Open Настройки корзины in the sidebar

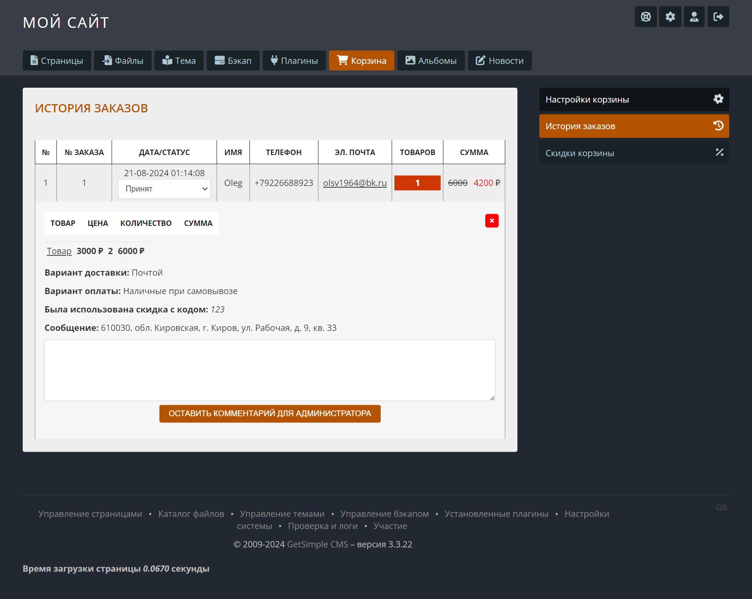coord(634,99)
